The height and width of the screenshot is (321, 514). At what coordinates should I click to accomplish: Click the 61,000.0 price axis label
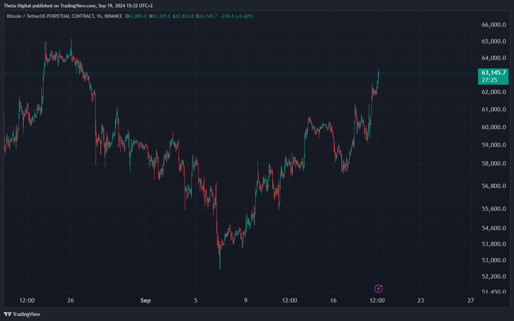(x=493, y=109)
